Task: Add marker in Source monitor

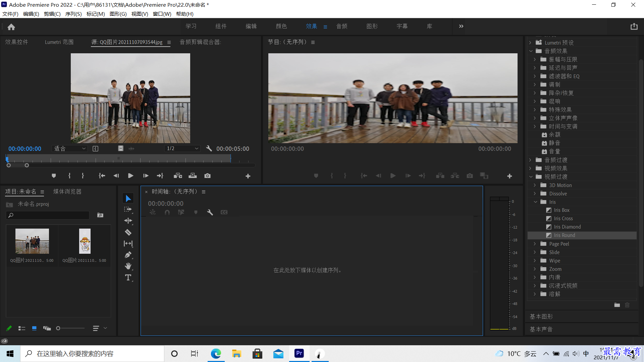Action: point(54,176)
